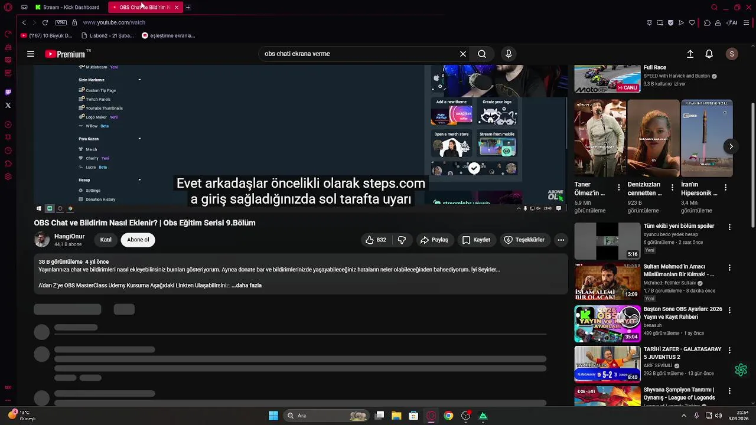This screenshot has height=425, width=756.
Task: Dislike the video with thumbs-down button
Action: click(x=402, y=240)
